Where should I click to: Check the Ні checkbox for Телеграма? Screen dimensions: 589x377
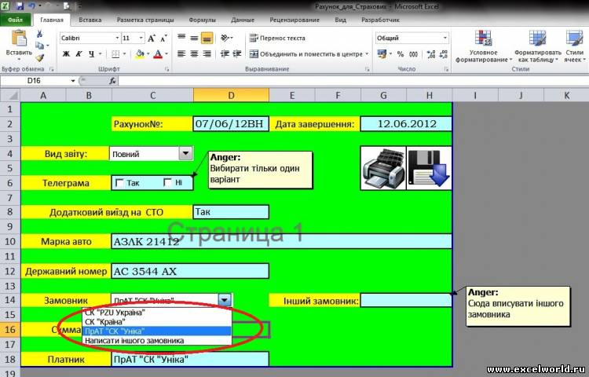[x=167, y=182]
